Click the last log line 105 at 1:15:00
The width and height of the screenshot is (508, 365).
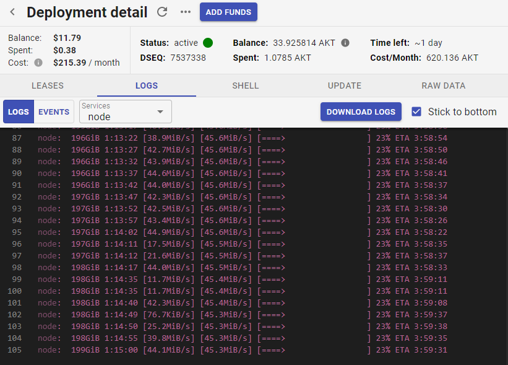click(x=254, y=350)
